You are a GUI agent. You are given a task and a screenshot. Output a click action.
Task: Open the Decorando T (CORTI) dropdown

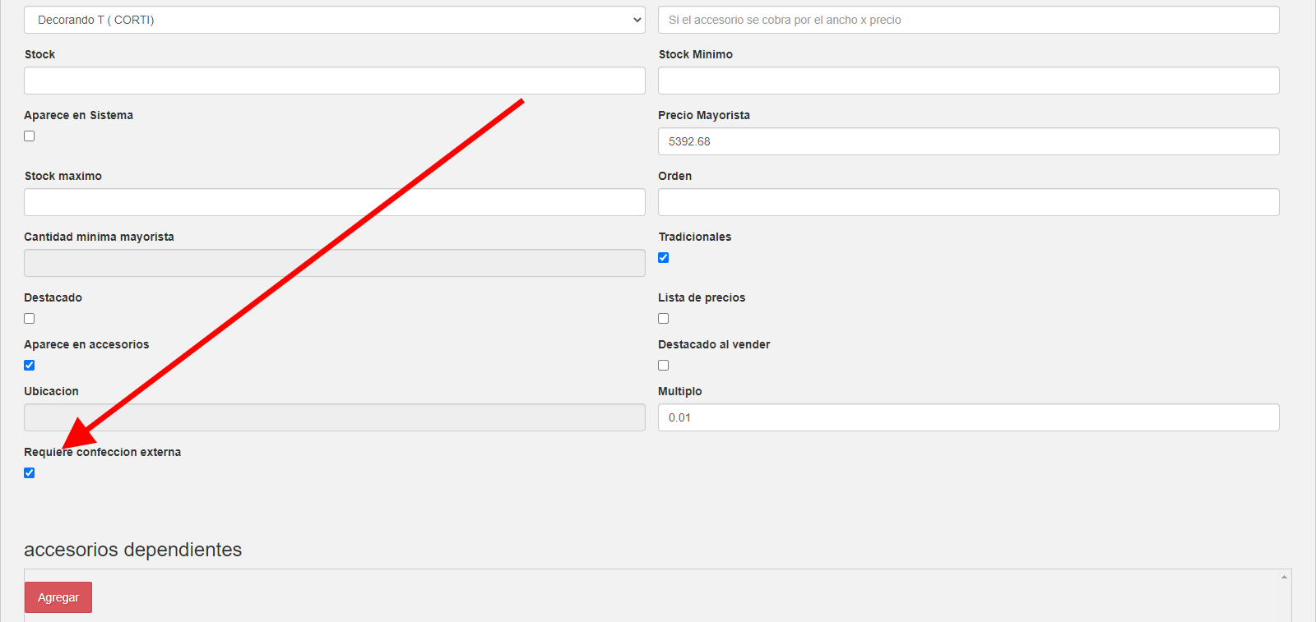click(x=334, y=20)
